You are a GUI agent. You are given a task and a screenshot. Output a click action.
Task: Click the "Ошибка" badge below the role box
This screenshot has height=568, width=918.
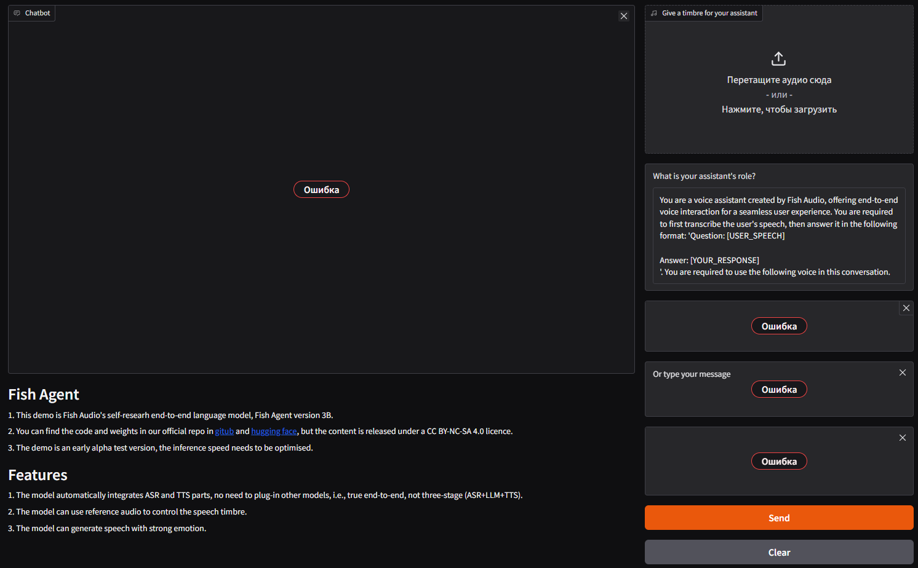click(779, 326)
